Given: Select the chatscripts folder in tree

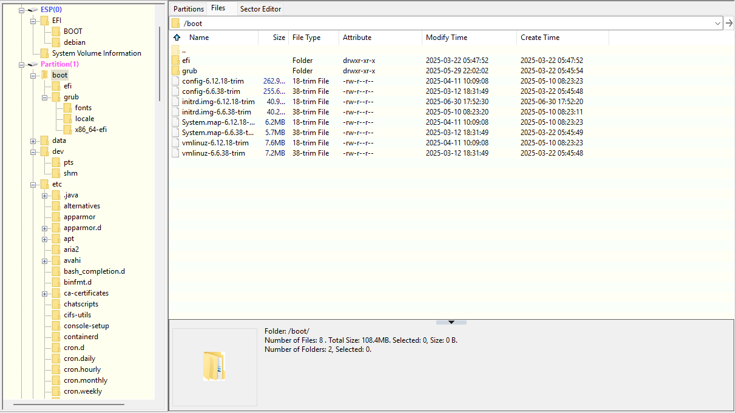Looking at the screenshot, I should [x=81, y=304].
